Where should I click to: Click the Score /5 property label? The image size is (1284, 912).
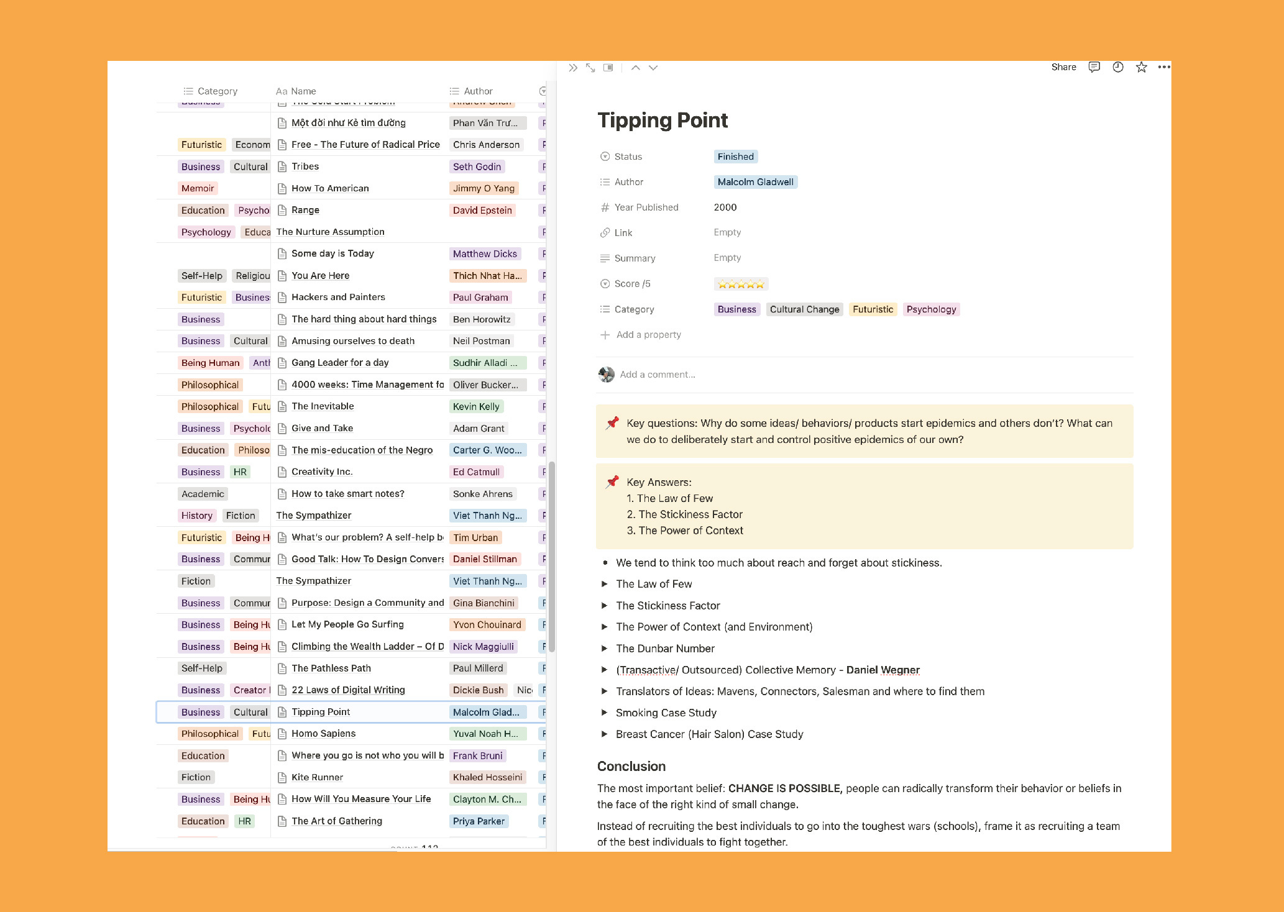pyautogui.click(x=625, y=284)
